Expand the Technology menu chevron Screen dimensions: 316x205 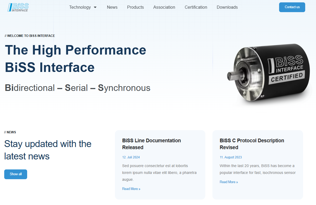point(95,7)
